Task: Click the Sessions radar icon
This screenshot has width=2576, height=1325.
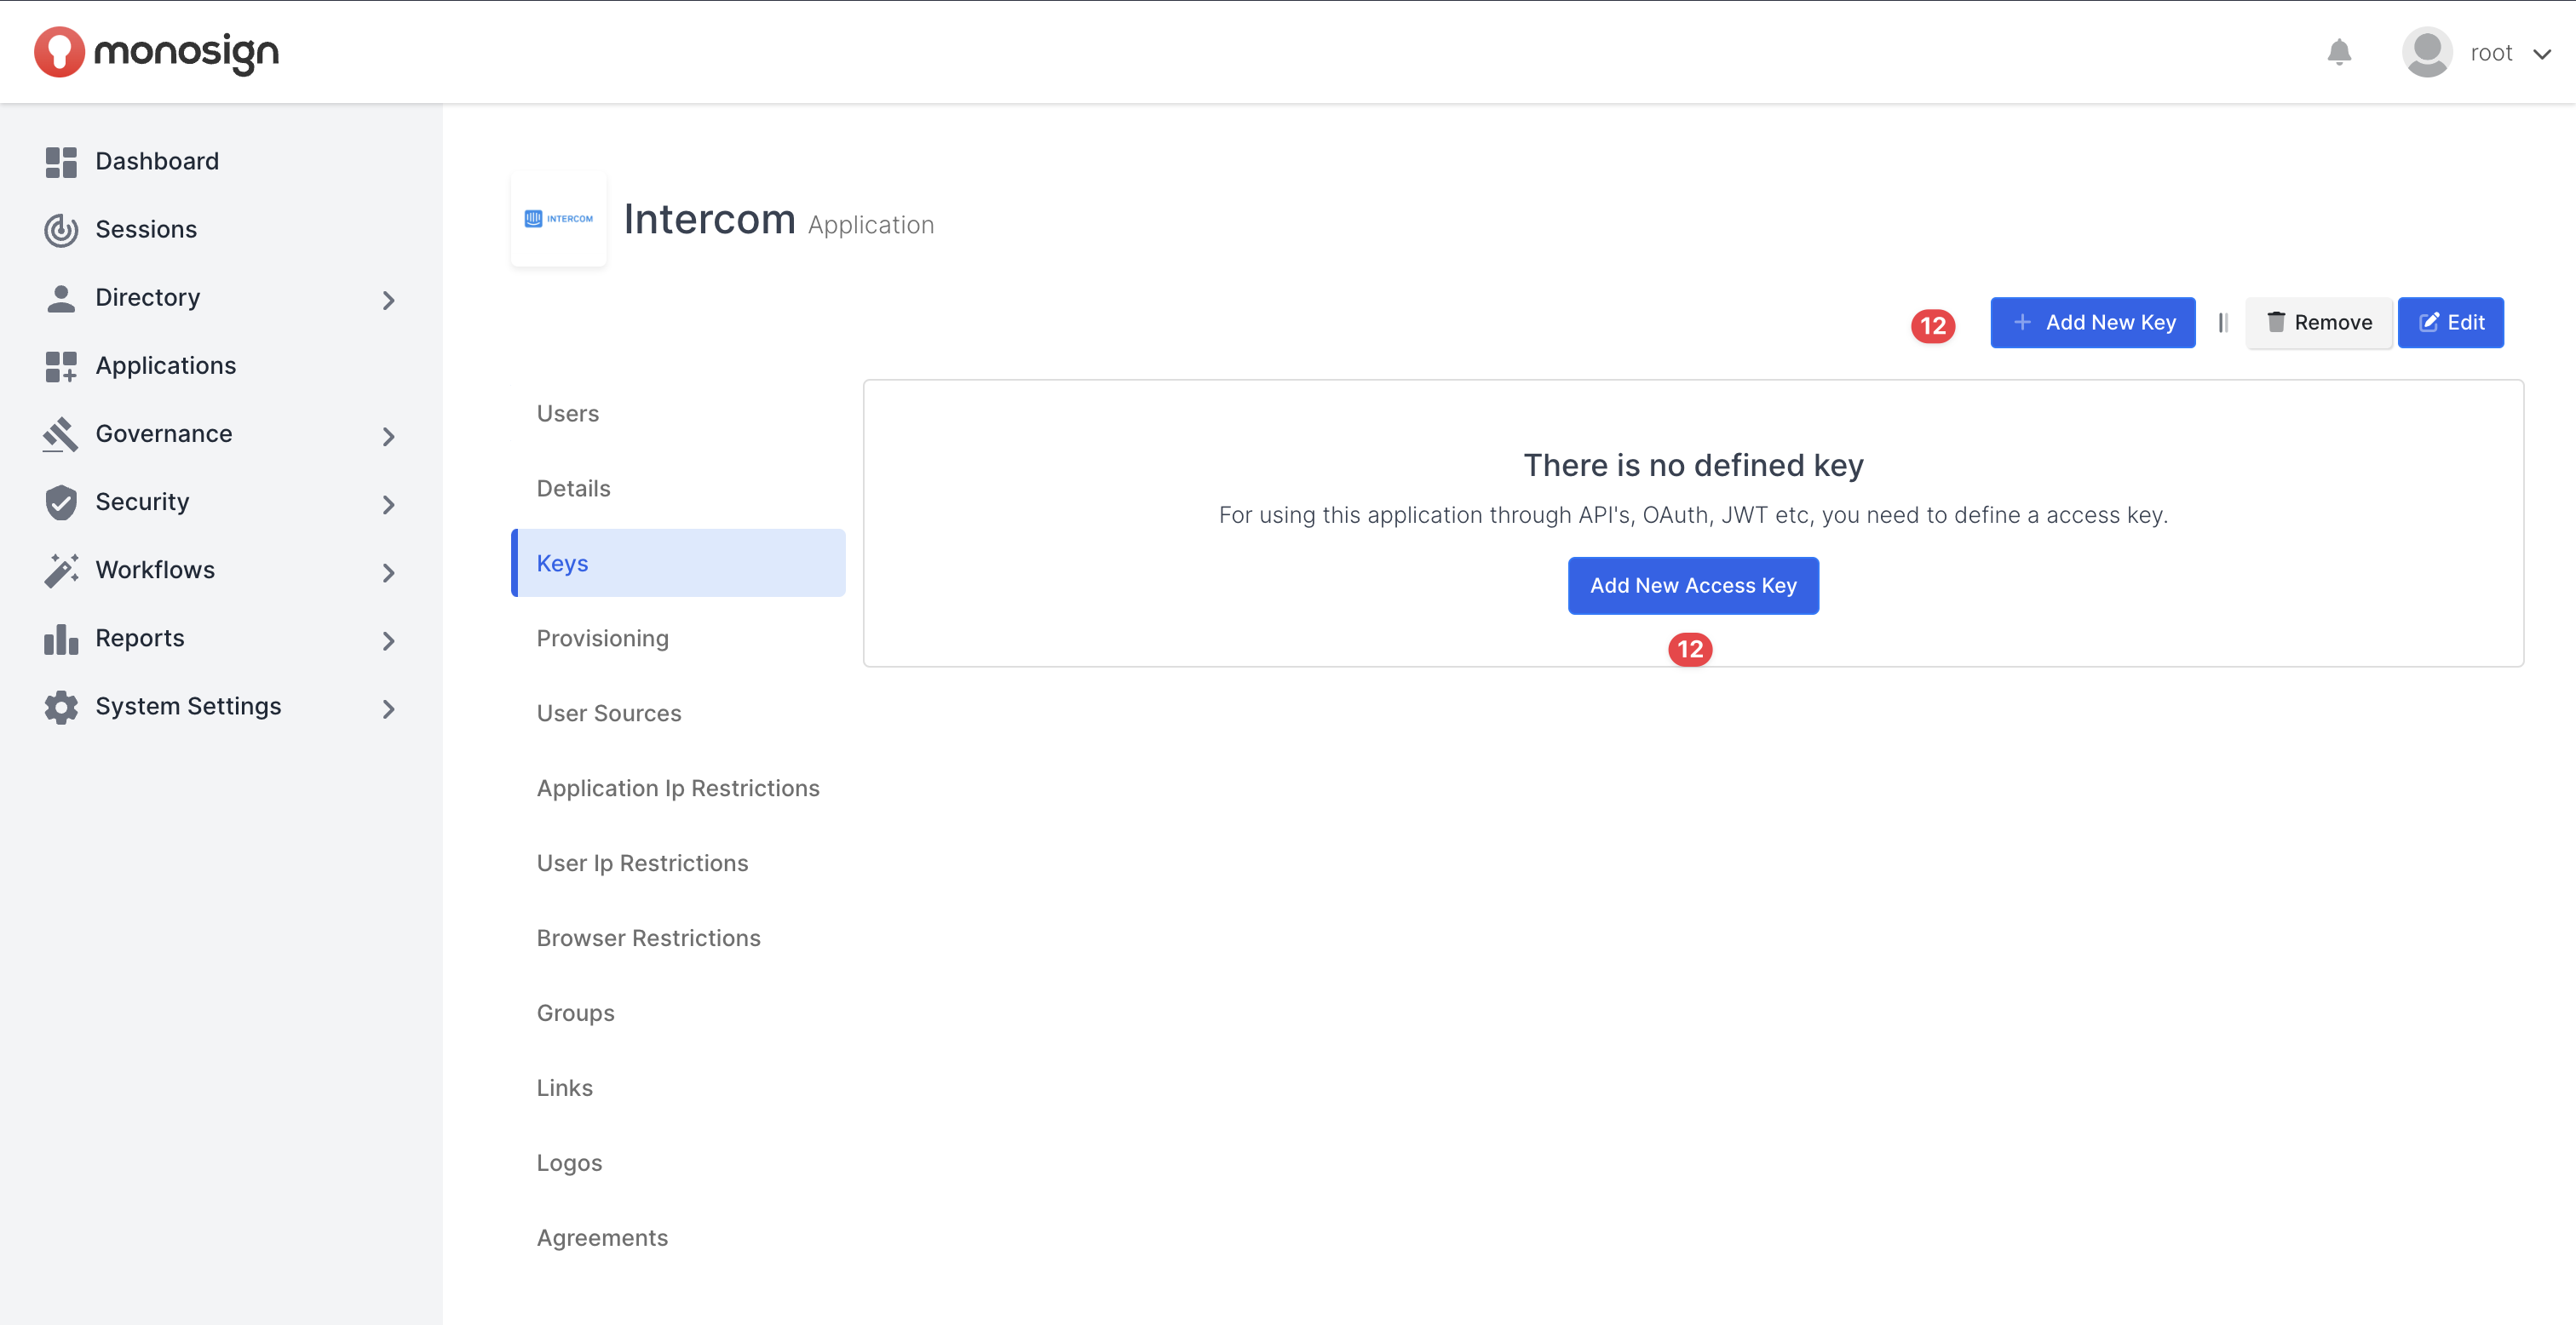Action: pos(61,230)
